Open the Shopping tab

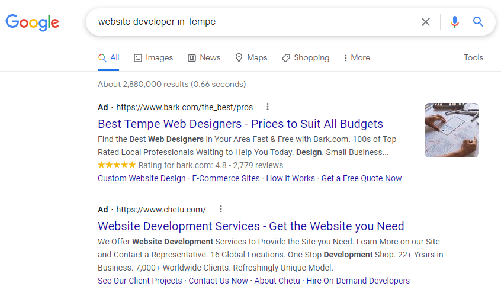[306, 58]
